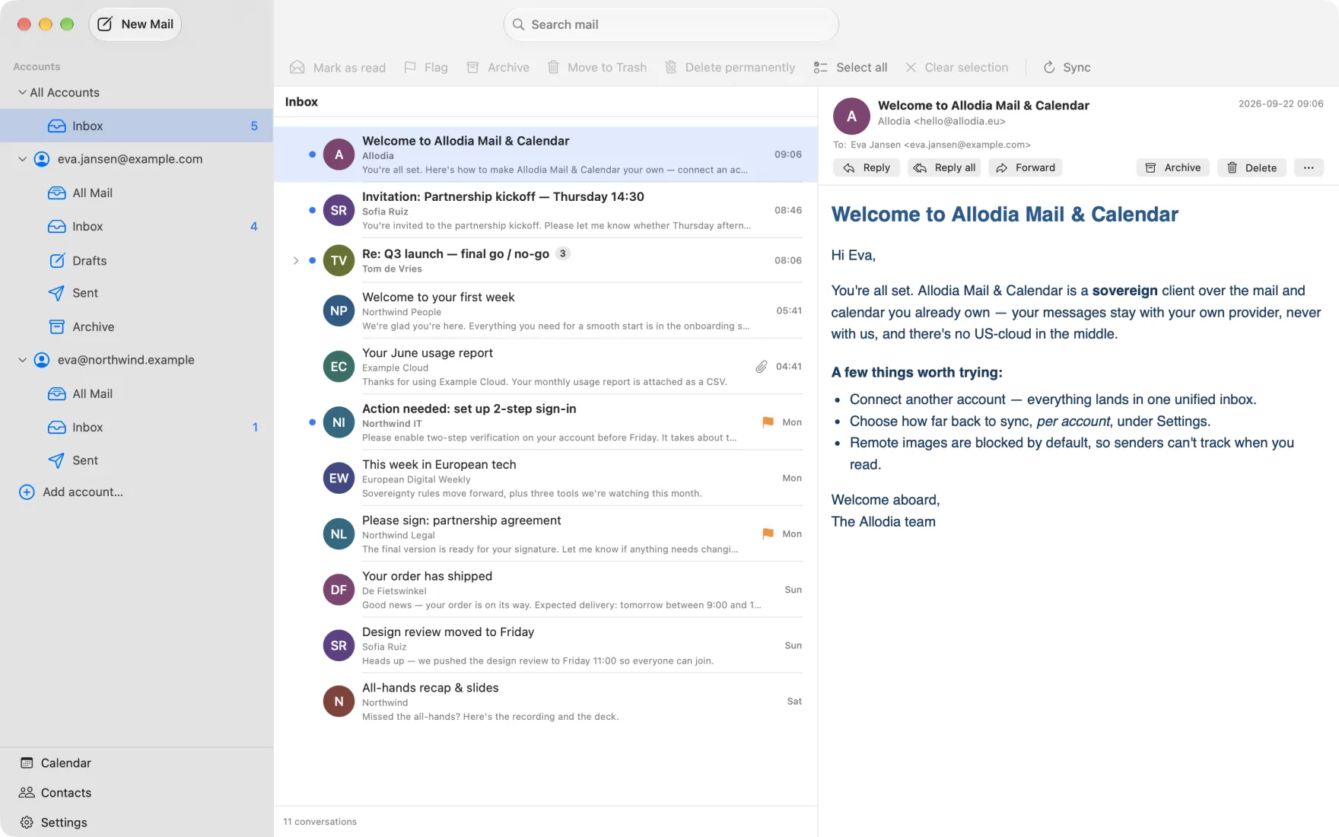Screen dimensions: 1339x837
Task: Click the flag on Please sign email
Action: click(x=768, y=534)
